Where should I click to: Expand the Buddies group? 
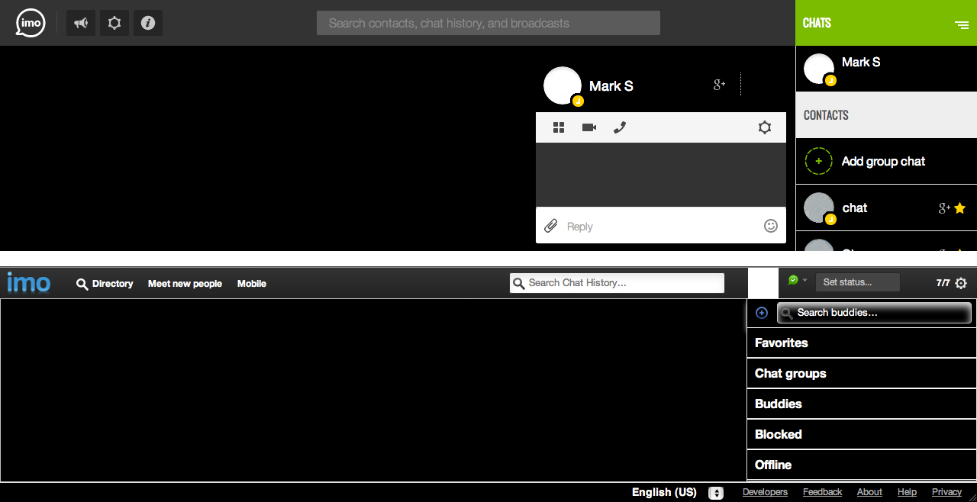[x=862, y=404]
